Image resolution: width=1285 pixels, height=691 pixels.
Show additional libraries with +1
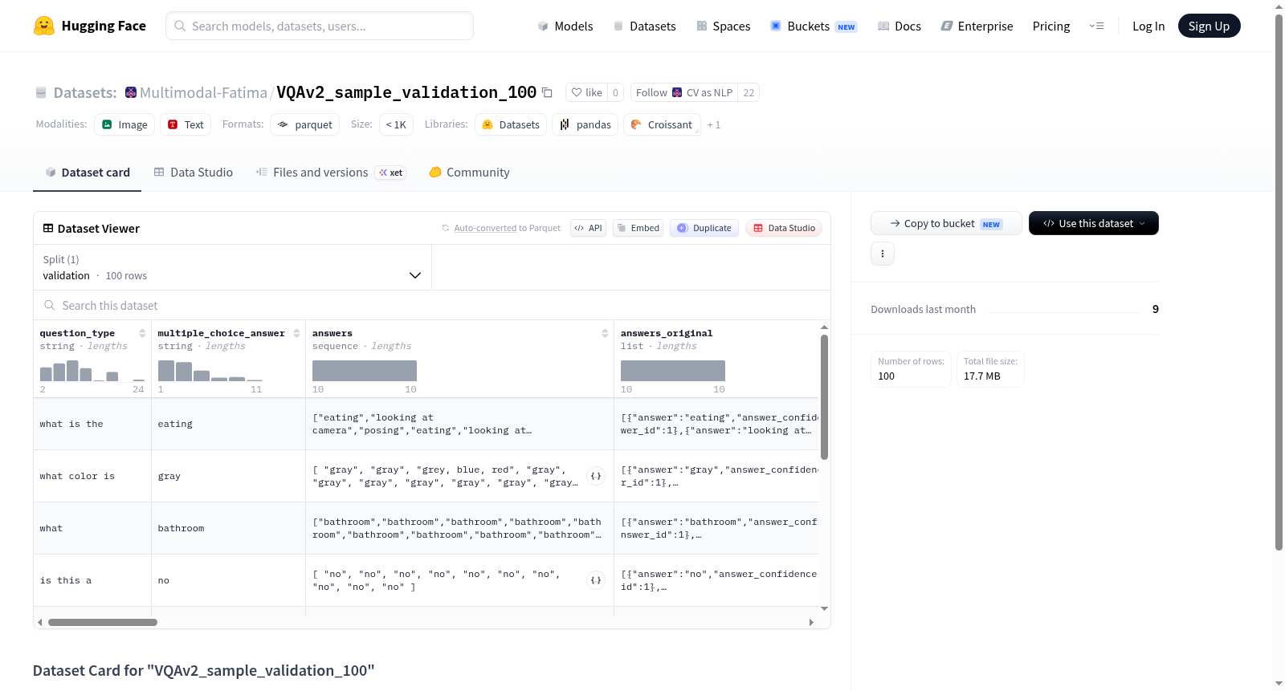tap(714, 124)
